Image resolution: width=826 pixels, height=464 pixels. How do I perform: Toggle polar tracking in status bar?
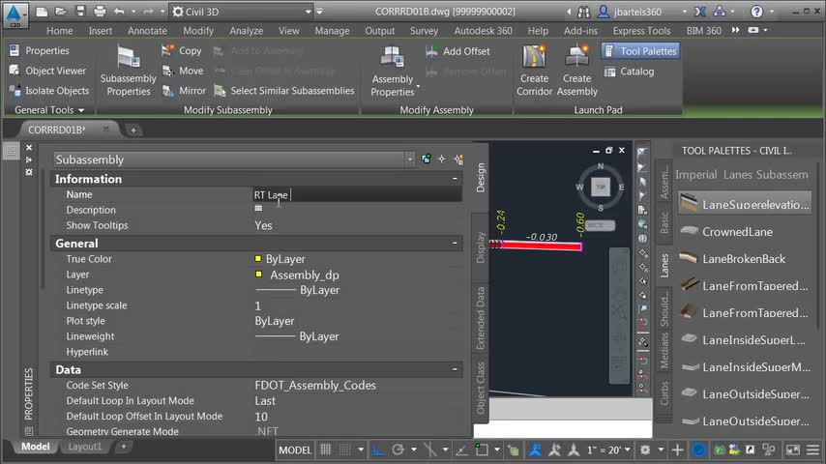(x=398, y=449)
